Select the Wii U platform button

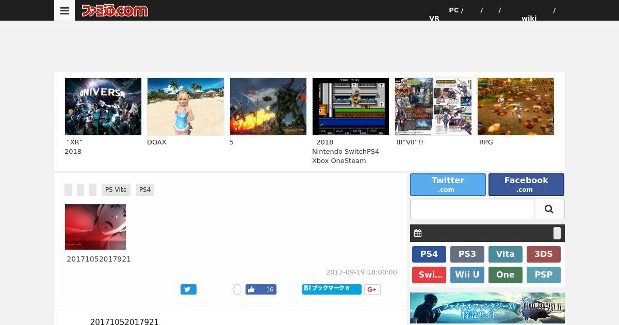coord(467,275)
